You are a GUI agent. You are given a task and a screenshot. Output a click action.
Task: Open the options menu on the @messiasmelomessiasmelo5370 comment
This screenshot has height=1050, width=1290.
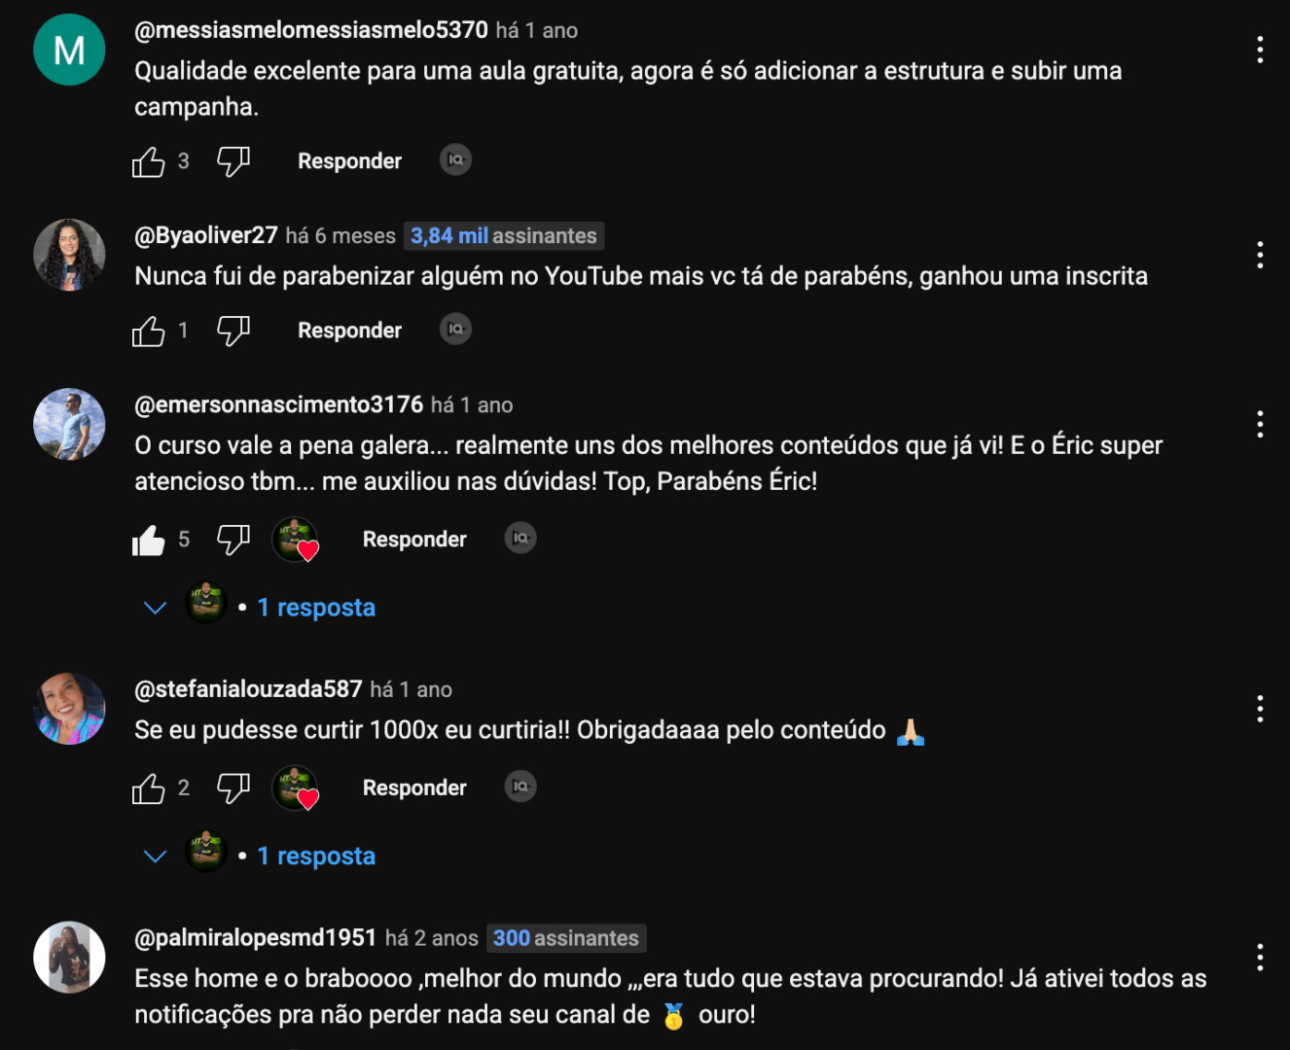(1260, 50)
